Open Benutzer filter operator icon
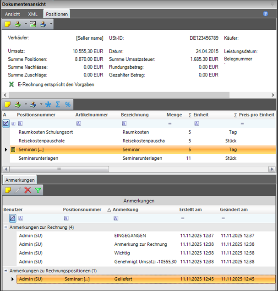278x291 pixels. [x=21, y=218]
